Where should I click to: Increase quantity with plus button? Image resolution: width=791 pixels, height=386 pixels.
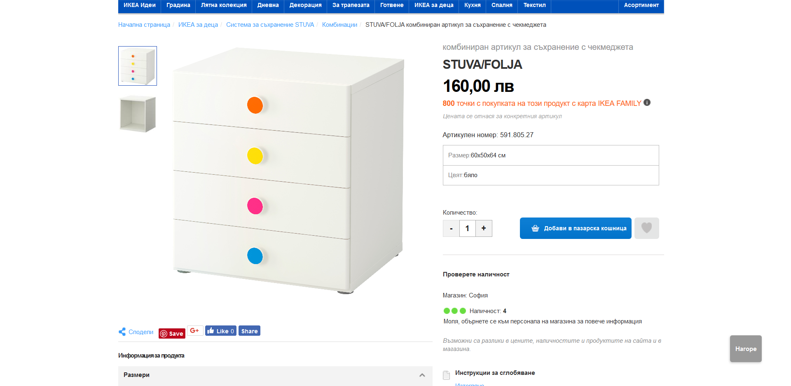484,228
